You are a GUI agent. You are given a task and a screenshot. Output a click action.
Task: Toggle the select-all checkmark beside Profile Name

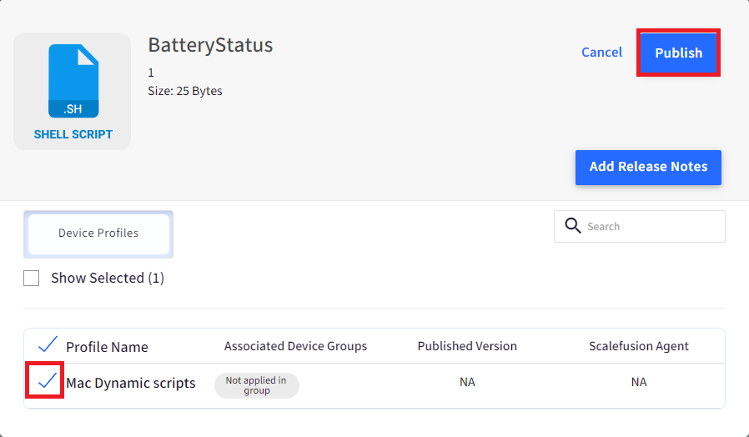[48, 344]
